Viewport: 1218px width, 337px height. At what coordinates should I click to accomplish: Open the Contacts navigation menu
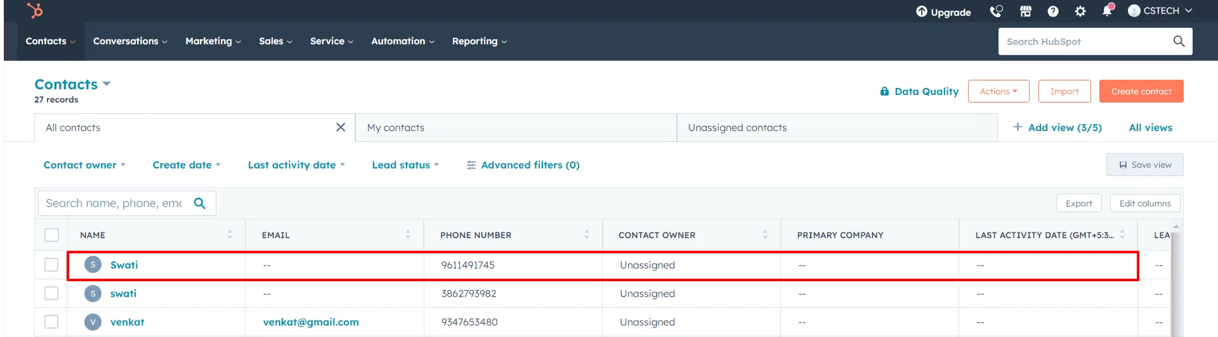(x=50, y=41)
